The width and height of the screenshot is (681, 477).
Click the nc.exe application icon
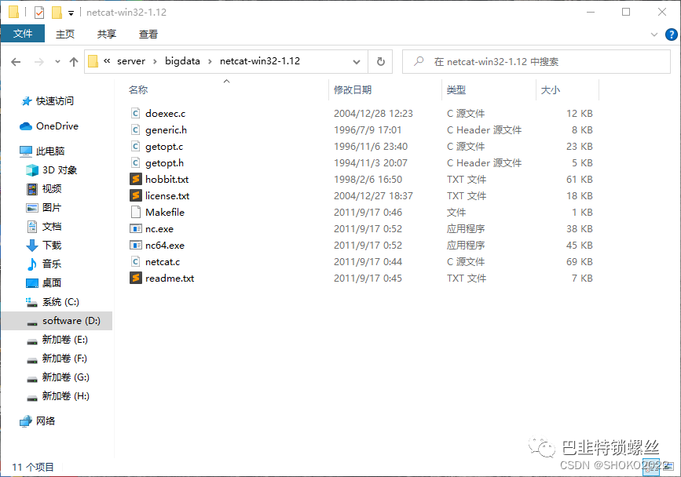pos(136,228)
